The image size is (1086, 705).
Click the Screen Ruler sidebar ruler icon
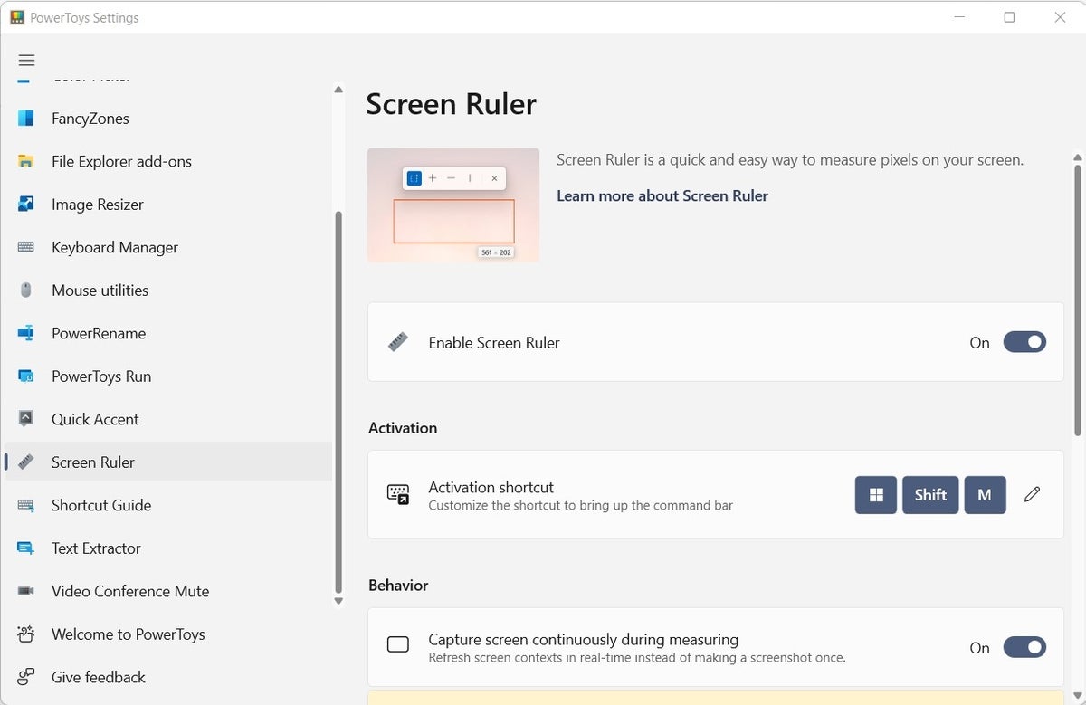click(26, 462)
